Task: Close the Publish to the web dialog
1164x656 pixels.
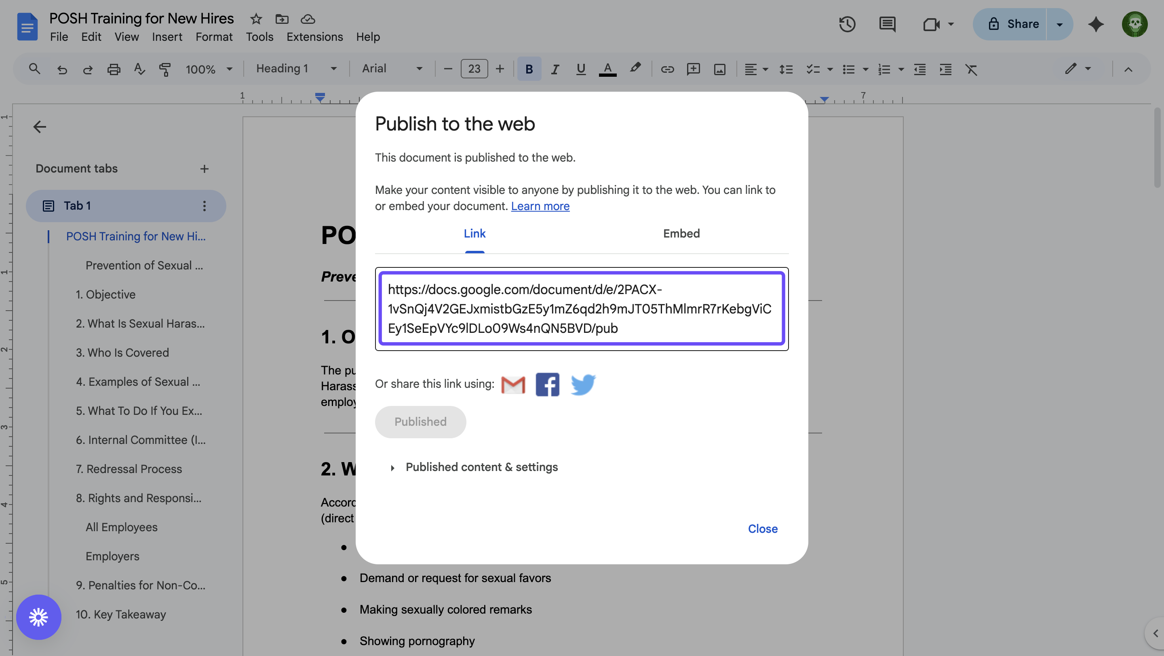Action: pyautogui.click(x=762, y=529)
